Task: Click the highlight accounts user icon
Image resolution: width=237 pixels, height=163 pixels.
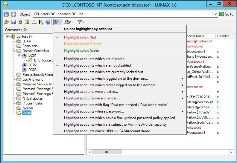Action: coord(56,22)
